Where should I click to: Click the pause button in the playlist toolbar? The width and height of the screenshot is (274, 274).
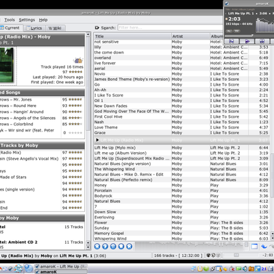click(x=113, y=247)
